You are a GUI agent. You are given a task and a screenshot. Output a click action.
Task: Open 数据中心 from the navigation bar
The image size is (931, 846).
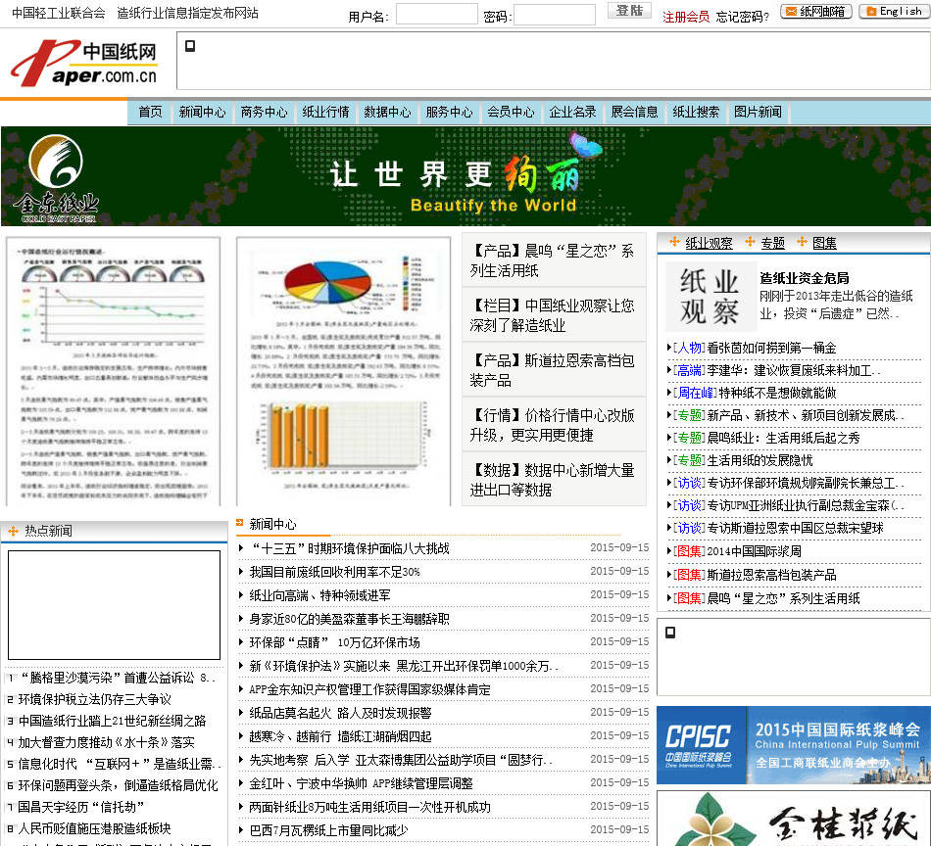387,113
